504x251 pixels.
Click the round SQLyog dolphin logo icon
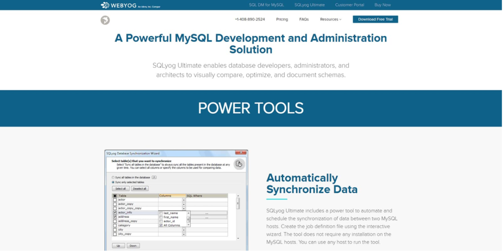point(105,20)
